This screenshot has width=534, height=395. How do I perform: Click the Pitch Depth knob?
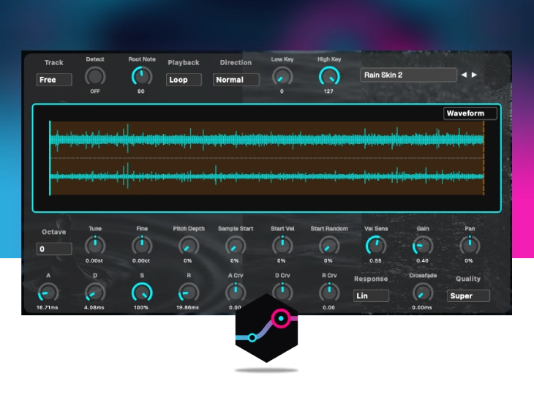pos(189,245)
